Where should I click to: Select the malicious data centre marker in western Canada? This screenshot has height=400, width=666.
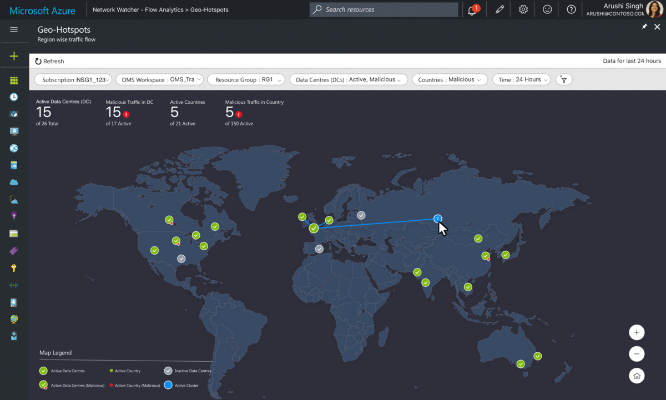(169, 220)
